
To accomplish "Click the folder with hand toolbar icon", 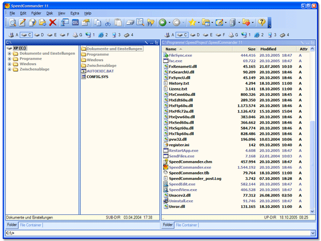I will (86, 22).
